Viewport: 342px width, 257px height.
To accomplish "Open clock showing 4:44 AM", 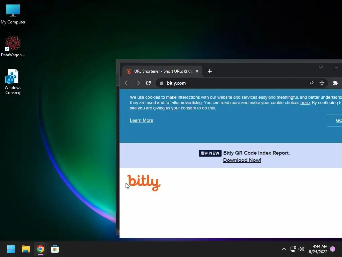I will tap(318, 249).
